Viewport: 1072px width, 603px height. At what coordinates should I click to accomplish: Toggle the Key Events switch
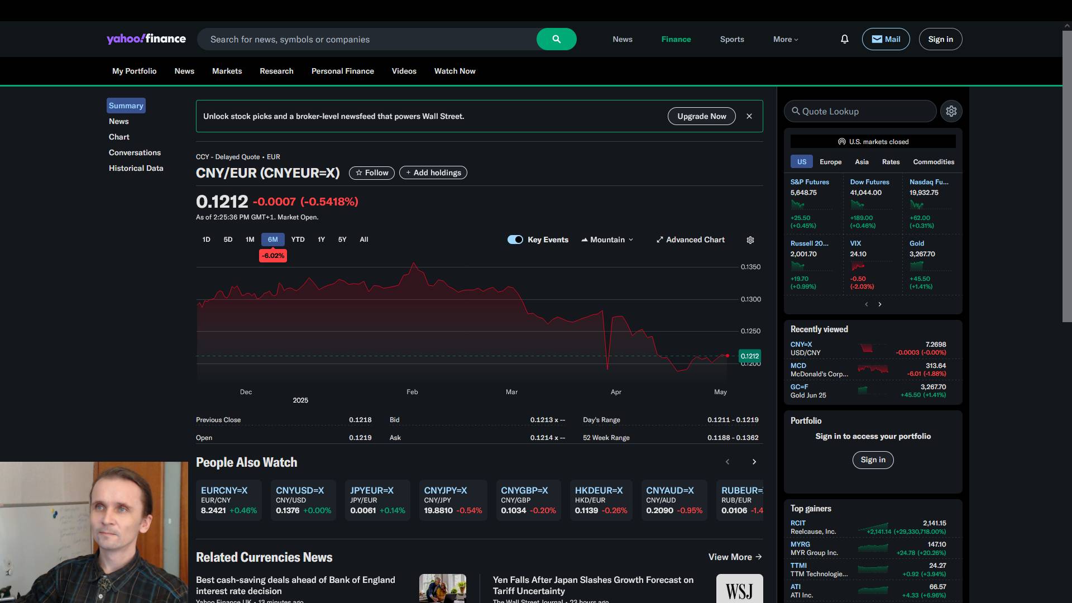515,240
